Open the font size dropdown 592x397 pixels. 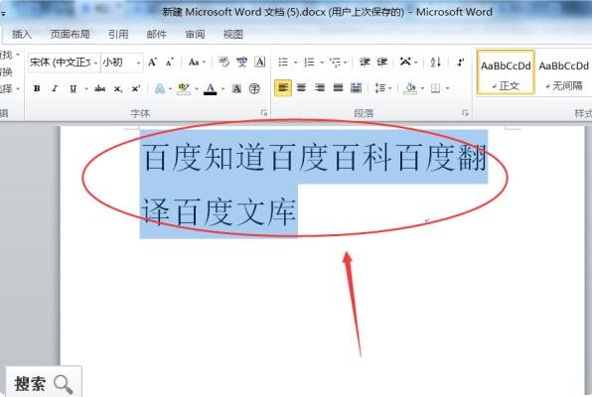pyautogui.click(x=138, y=63)
